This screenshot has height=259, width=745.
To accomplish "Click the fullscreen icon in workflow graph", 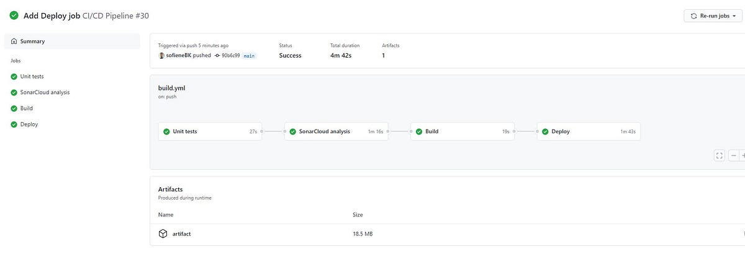I will click(720, 156).
